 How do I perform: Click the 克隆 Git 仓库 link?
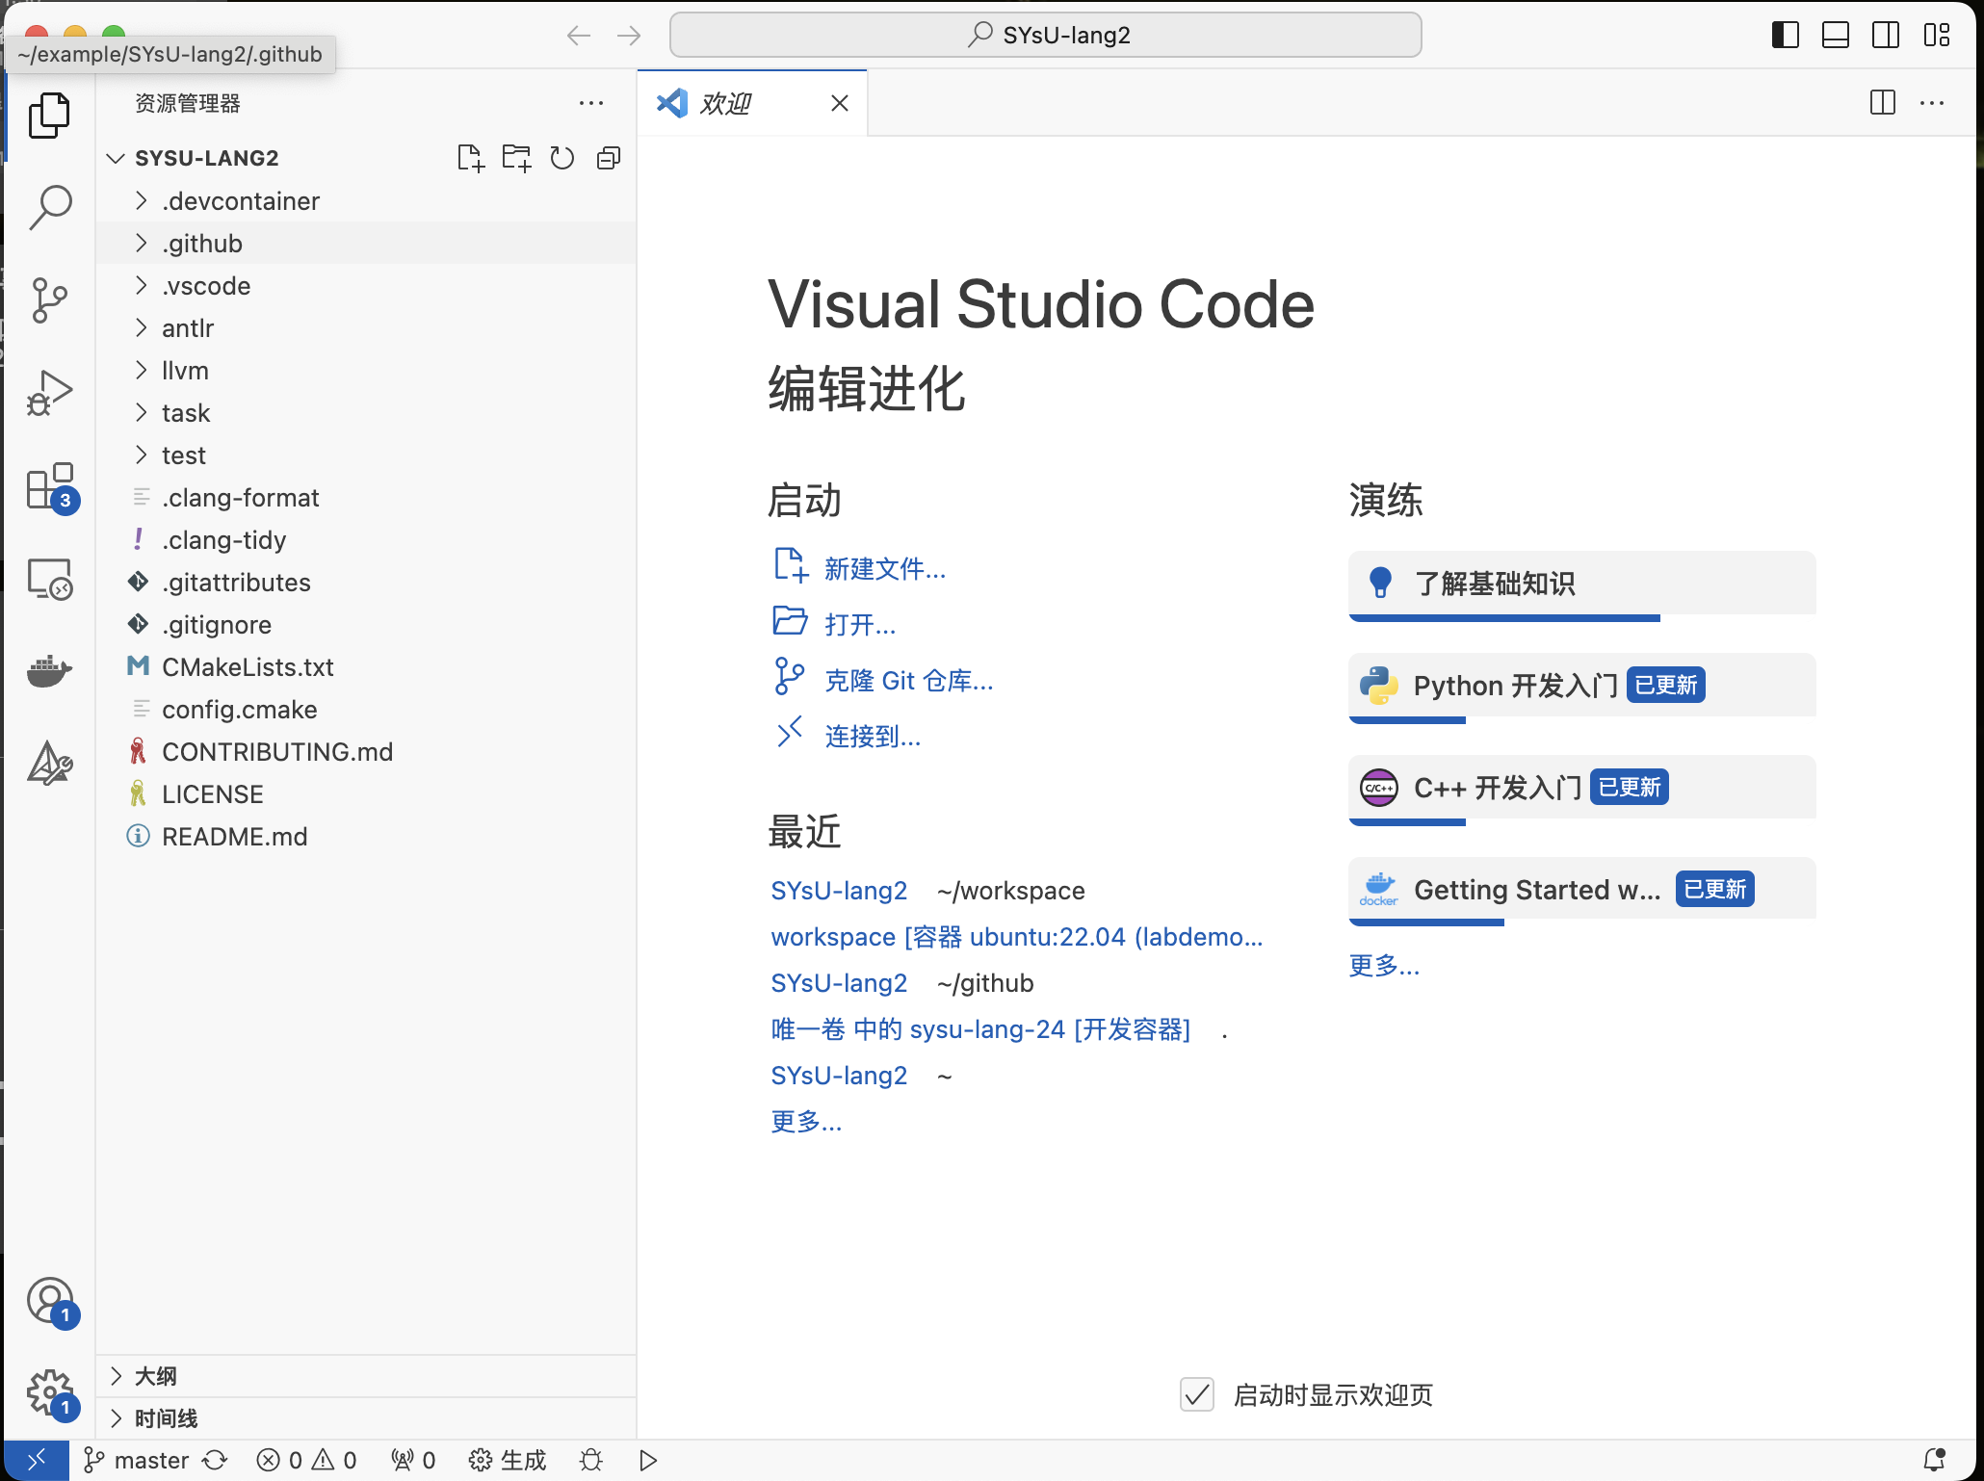908,681
